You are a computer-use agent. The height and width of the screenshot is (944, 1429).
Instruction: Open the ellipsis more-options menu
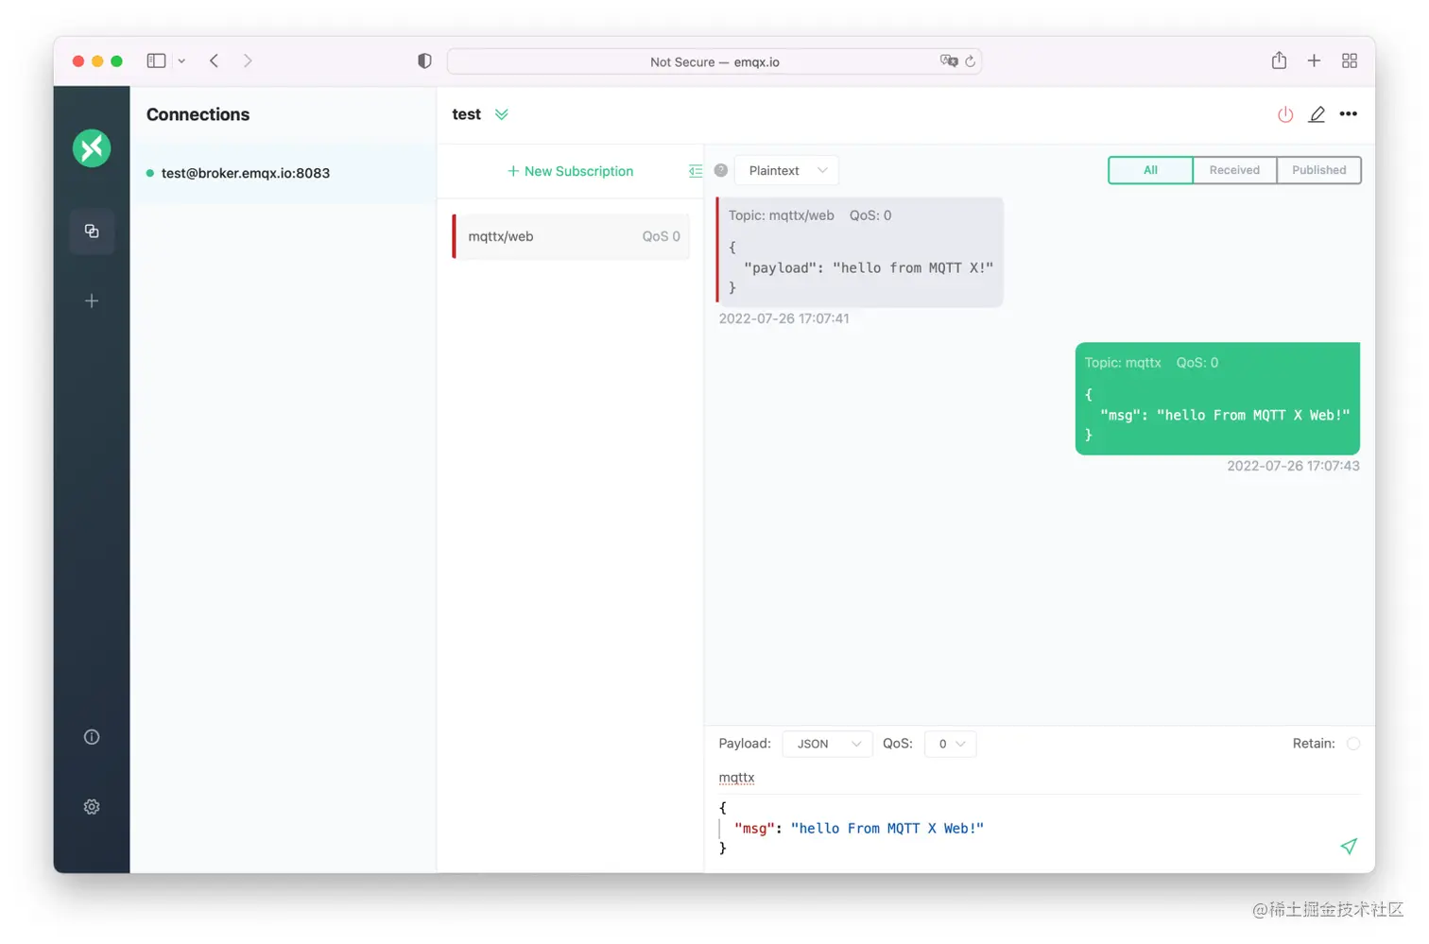tap(1349, 114)
